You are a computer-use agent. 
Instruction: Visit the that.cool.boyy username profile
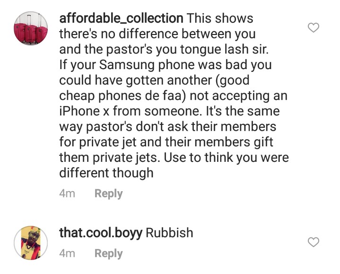click(101, 233)
